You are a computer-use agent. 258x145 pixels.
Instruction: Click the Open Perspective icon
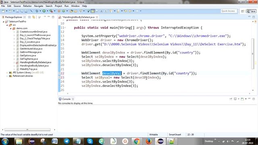click(243, 11)
